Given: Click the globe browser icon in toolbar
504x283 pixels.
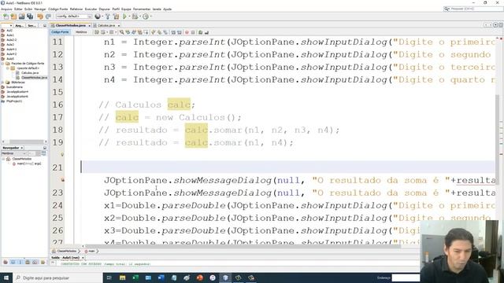Looking at the screenshot, I should [98, 17].
